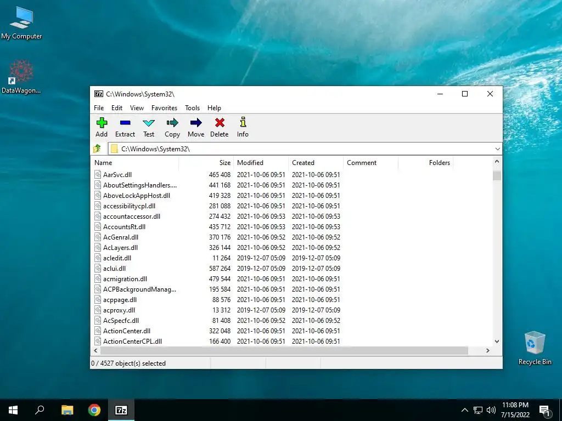Open the File menu
The image size is (562, 421).
tap(99, 108)
